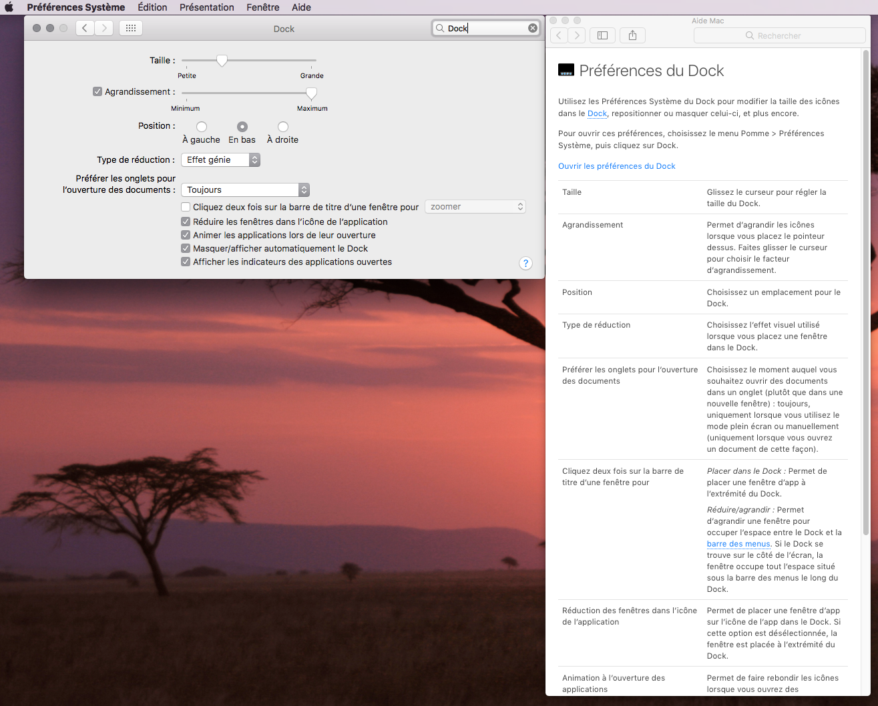Viewport: 878px width, 706px height.
Task: Open the zoomer action dropdown
Action: [475, 207]
